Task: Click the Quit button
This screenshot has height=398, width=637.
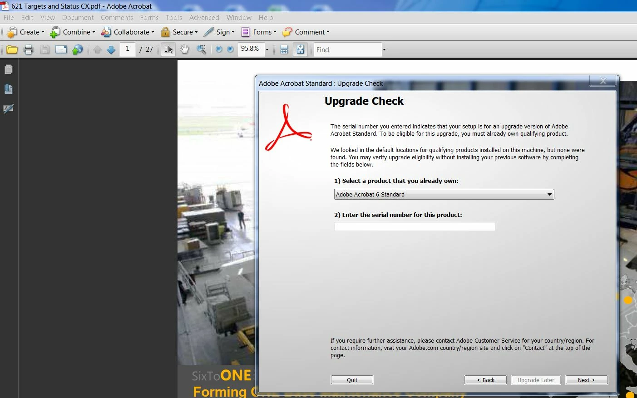Action: 352,380
